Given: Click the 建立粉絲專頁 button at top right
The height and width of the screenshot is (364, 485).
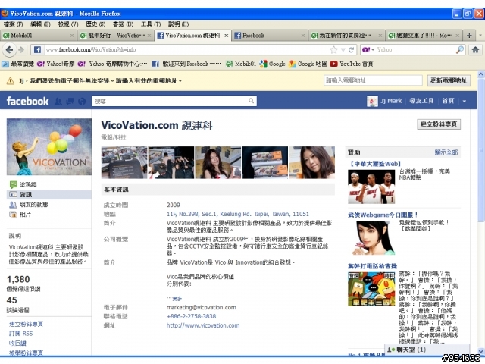Looking at the screenshot, I should 438,124.
